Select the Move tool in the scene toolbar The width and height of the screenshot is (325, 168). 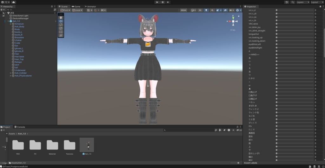(x=61, y=21)
